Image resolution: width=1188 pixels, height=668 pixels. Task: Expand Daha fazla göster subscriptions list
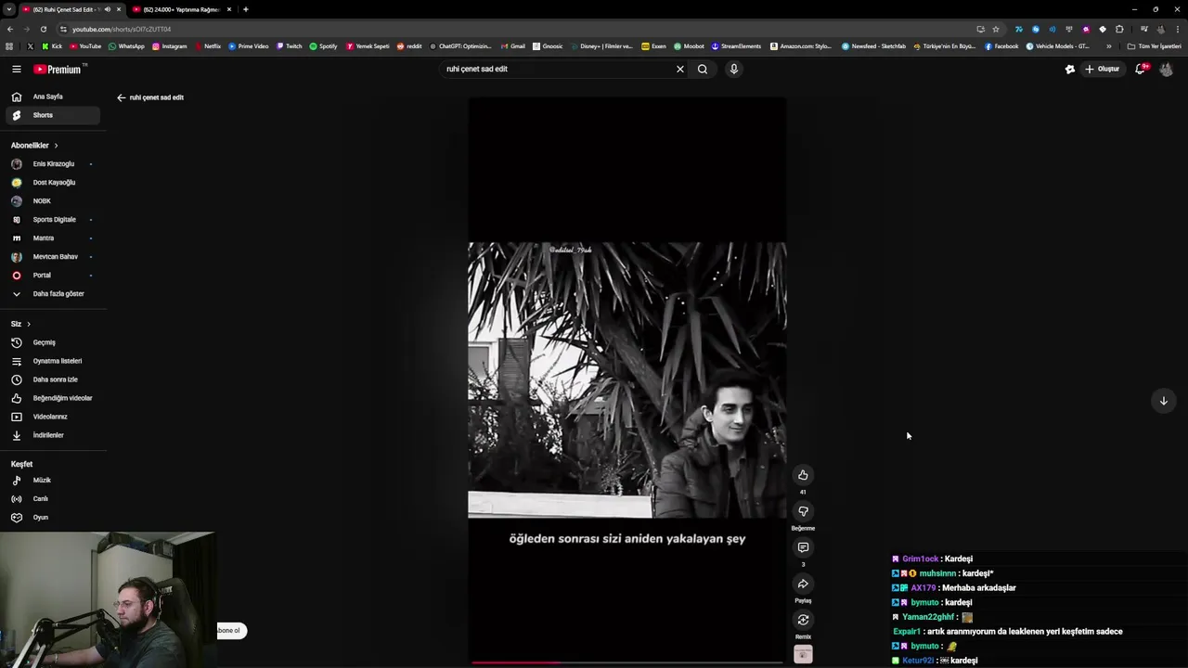(x=52, y=294)
